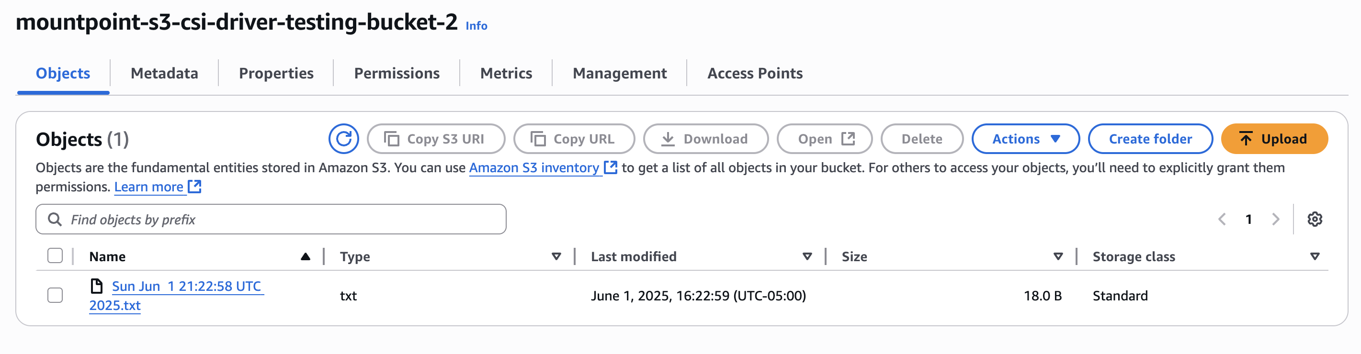Focus the Find objects by prefix field
The image size is (1361, 354).
(x=271, y=219)
